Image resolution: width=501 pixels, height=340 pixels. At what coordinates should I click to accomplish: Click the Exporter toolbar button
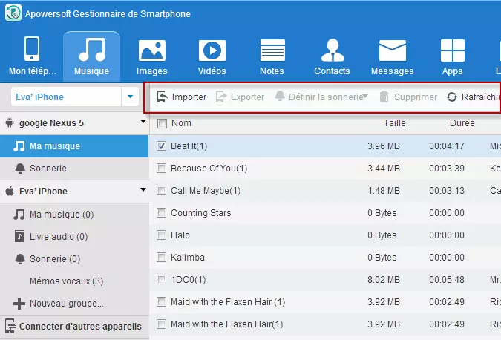(240, 97)
